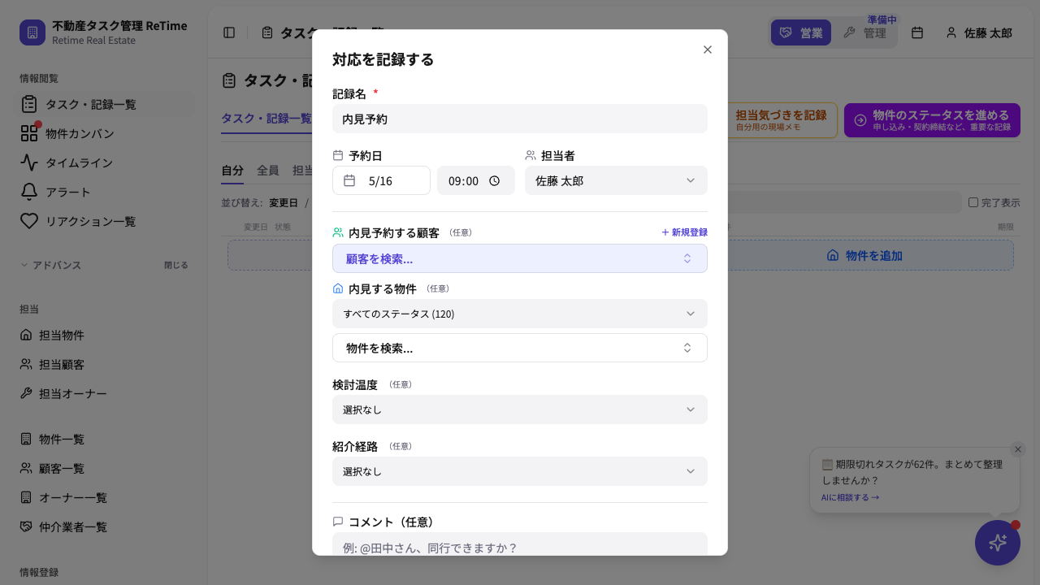Click the calendar icon inside date field
The image size is (1040, 585).
click(349, 180)
